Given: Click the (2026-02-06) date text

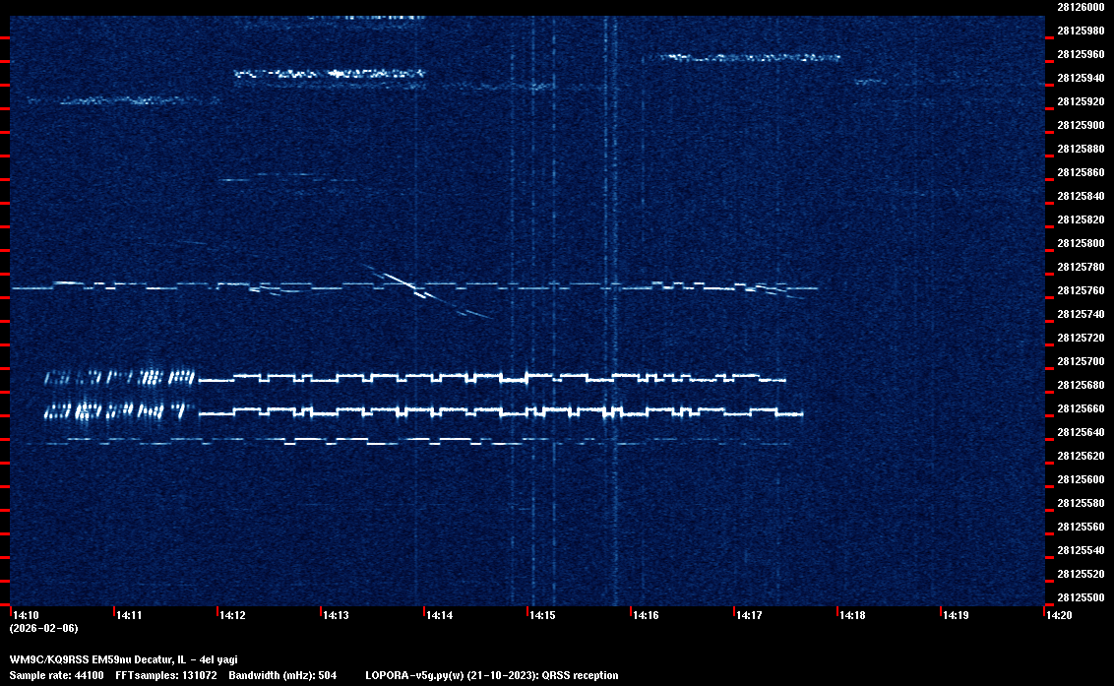Looking at the screenshot, I should point(43,628).
